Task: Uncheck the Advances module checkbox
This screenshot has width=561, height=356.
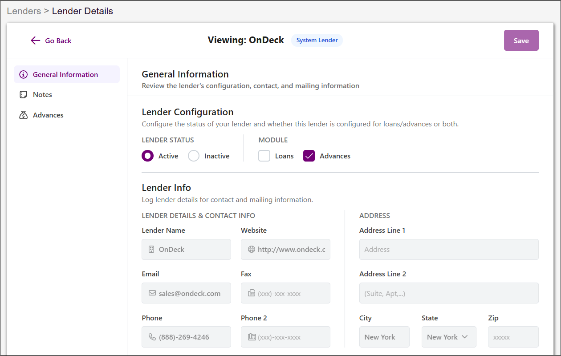Action: pyautogui.click(x=309, y=156)
